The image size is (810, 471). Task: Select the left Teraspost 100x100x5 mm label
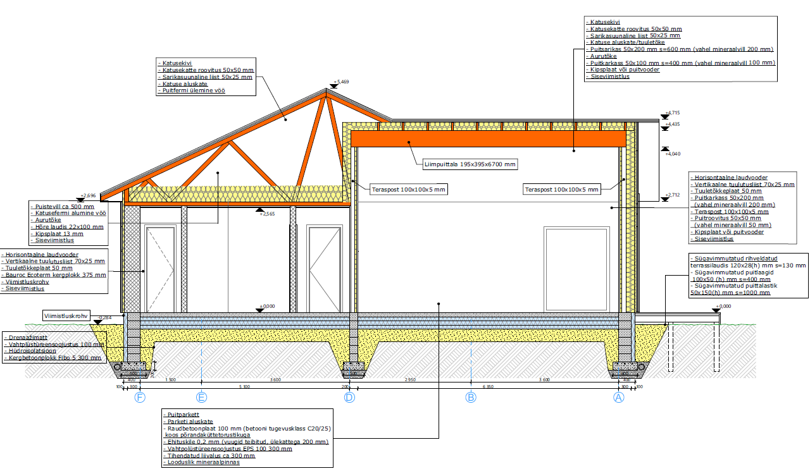[408, 189]
